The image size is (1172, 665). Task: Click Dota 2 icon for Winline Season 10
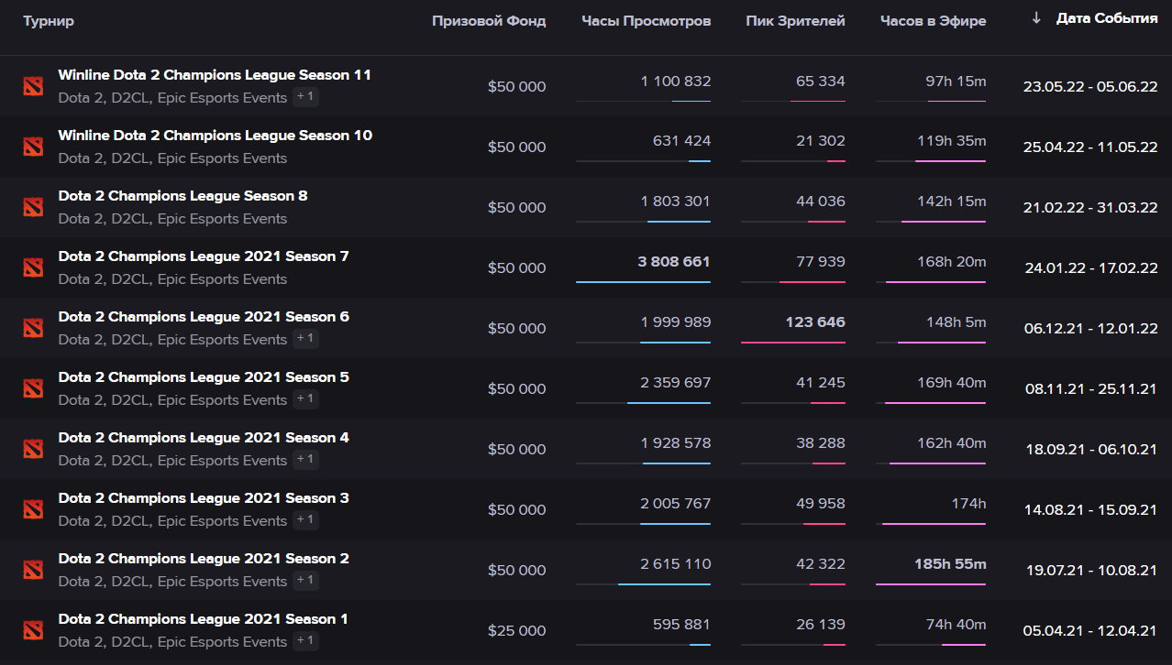(x=33, y=147)
